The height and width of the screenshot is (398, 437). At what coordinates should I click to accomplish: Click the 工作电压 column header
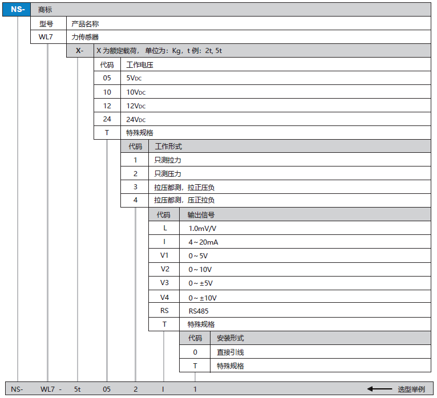tap(139, 64)
